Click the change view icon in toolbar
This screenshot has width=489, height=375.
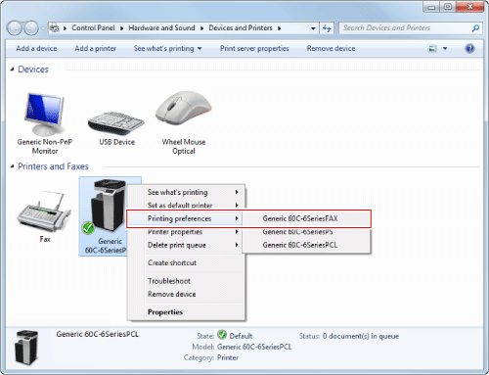(x=432, y=49)
